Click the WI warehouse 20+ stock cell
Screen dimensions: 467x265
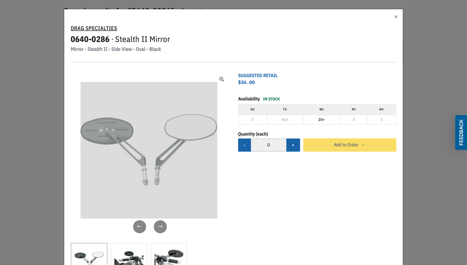click(x=322, y=120)
